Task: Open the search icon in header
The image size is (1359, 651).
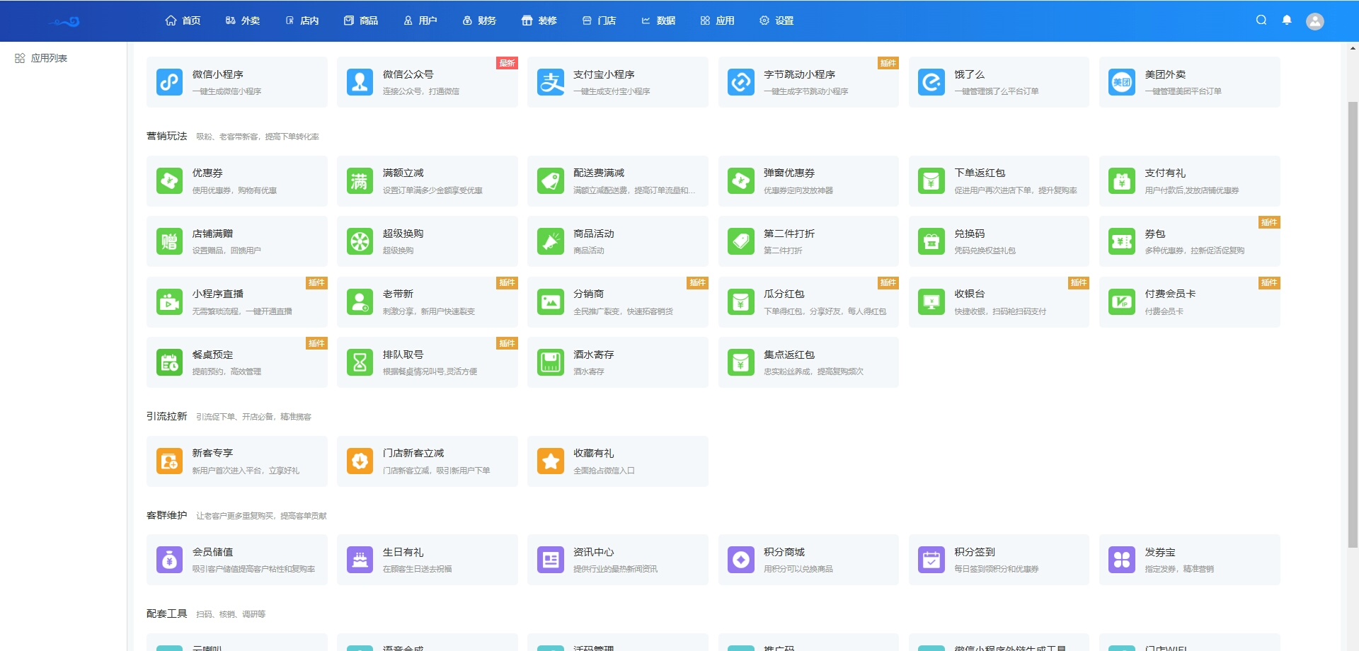Action: [x=1261, y=21]
